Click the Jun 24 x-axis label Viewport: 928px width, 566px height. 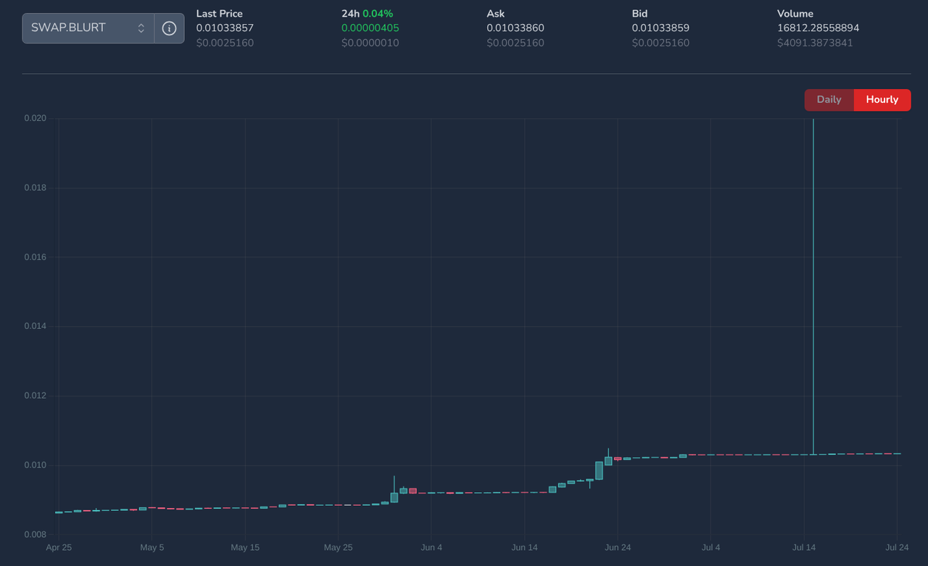[x=618, y=547]
